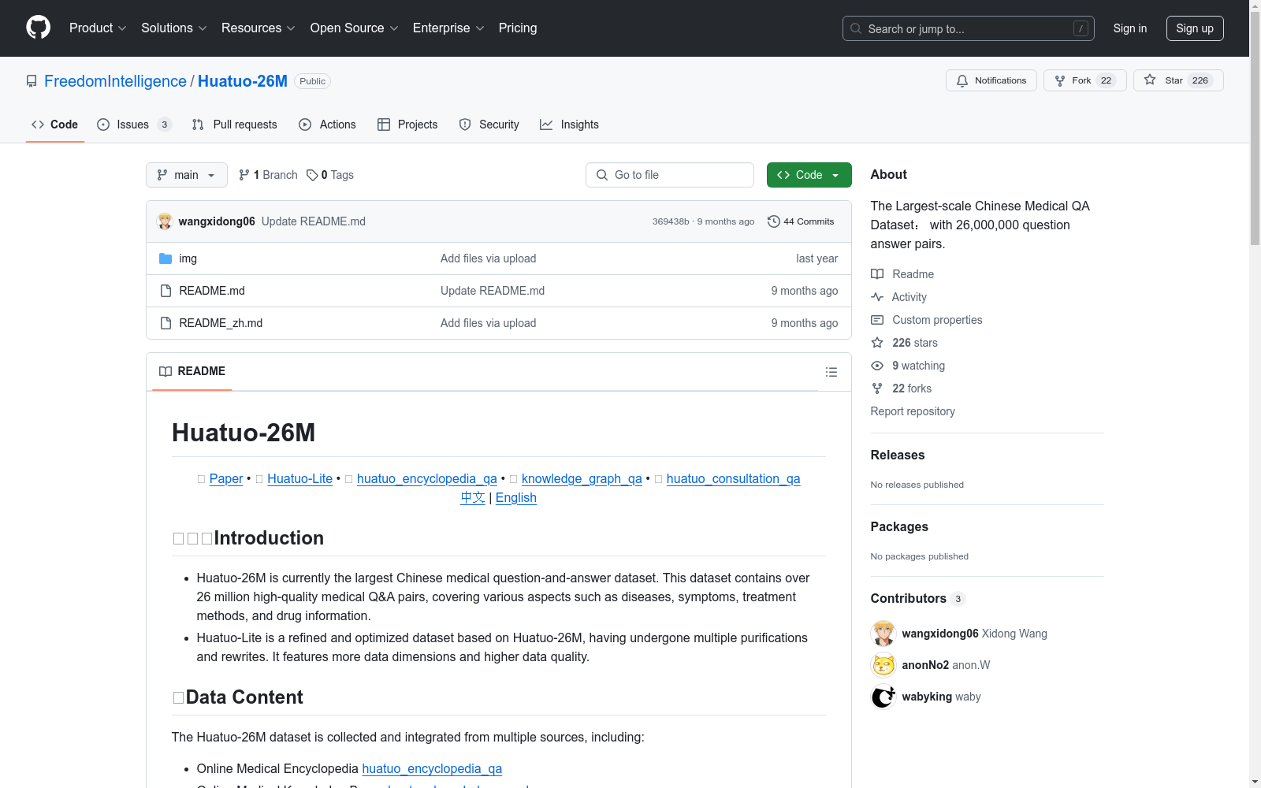The height and width of the screenshot is (788, 1261).
Task: Open the Insights tab
Action: (569, 125)
